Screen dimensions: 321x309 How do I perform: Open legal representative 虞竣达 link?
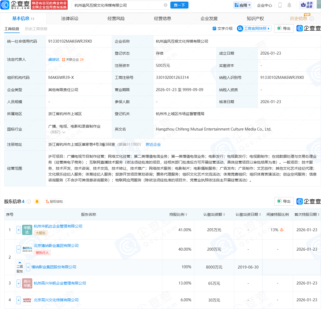point(54,60)
